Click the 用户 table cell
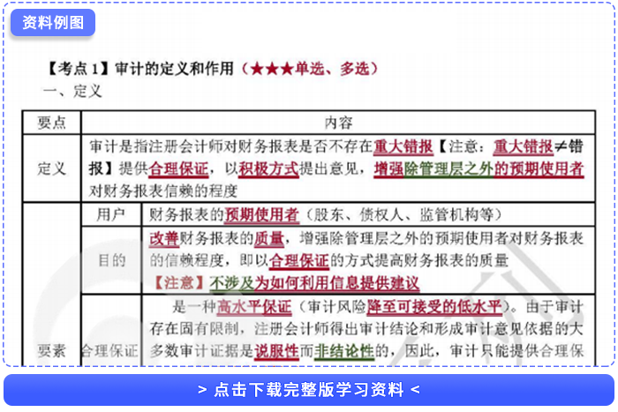 (111, 214)
